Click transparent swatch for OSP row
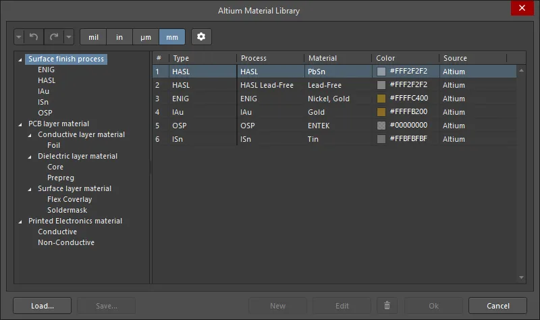The height and width of the screenshot is (320, 540). click(381, 126)
